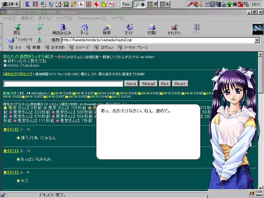Click the Netscape N logo icon

tap(257, 29)
